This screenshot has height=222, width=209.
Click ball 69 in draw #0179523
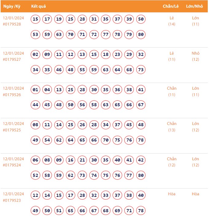[118, 211]
